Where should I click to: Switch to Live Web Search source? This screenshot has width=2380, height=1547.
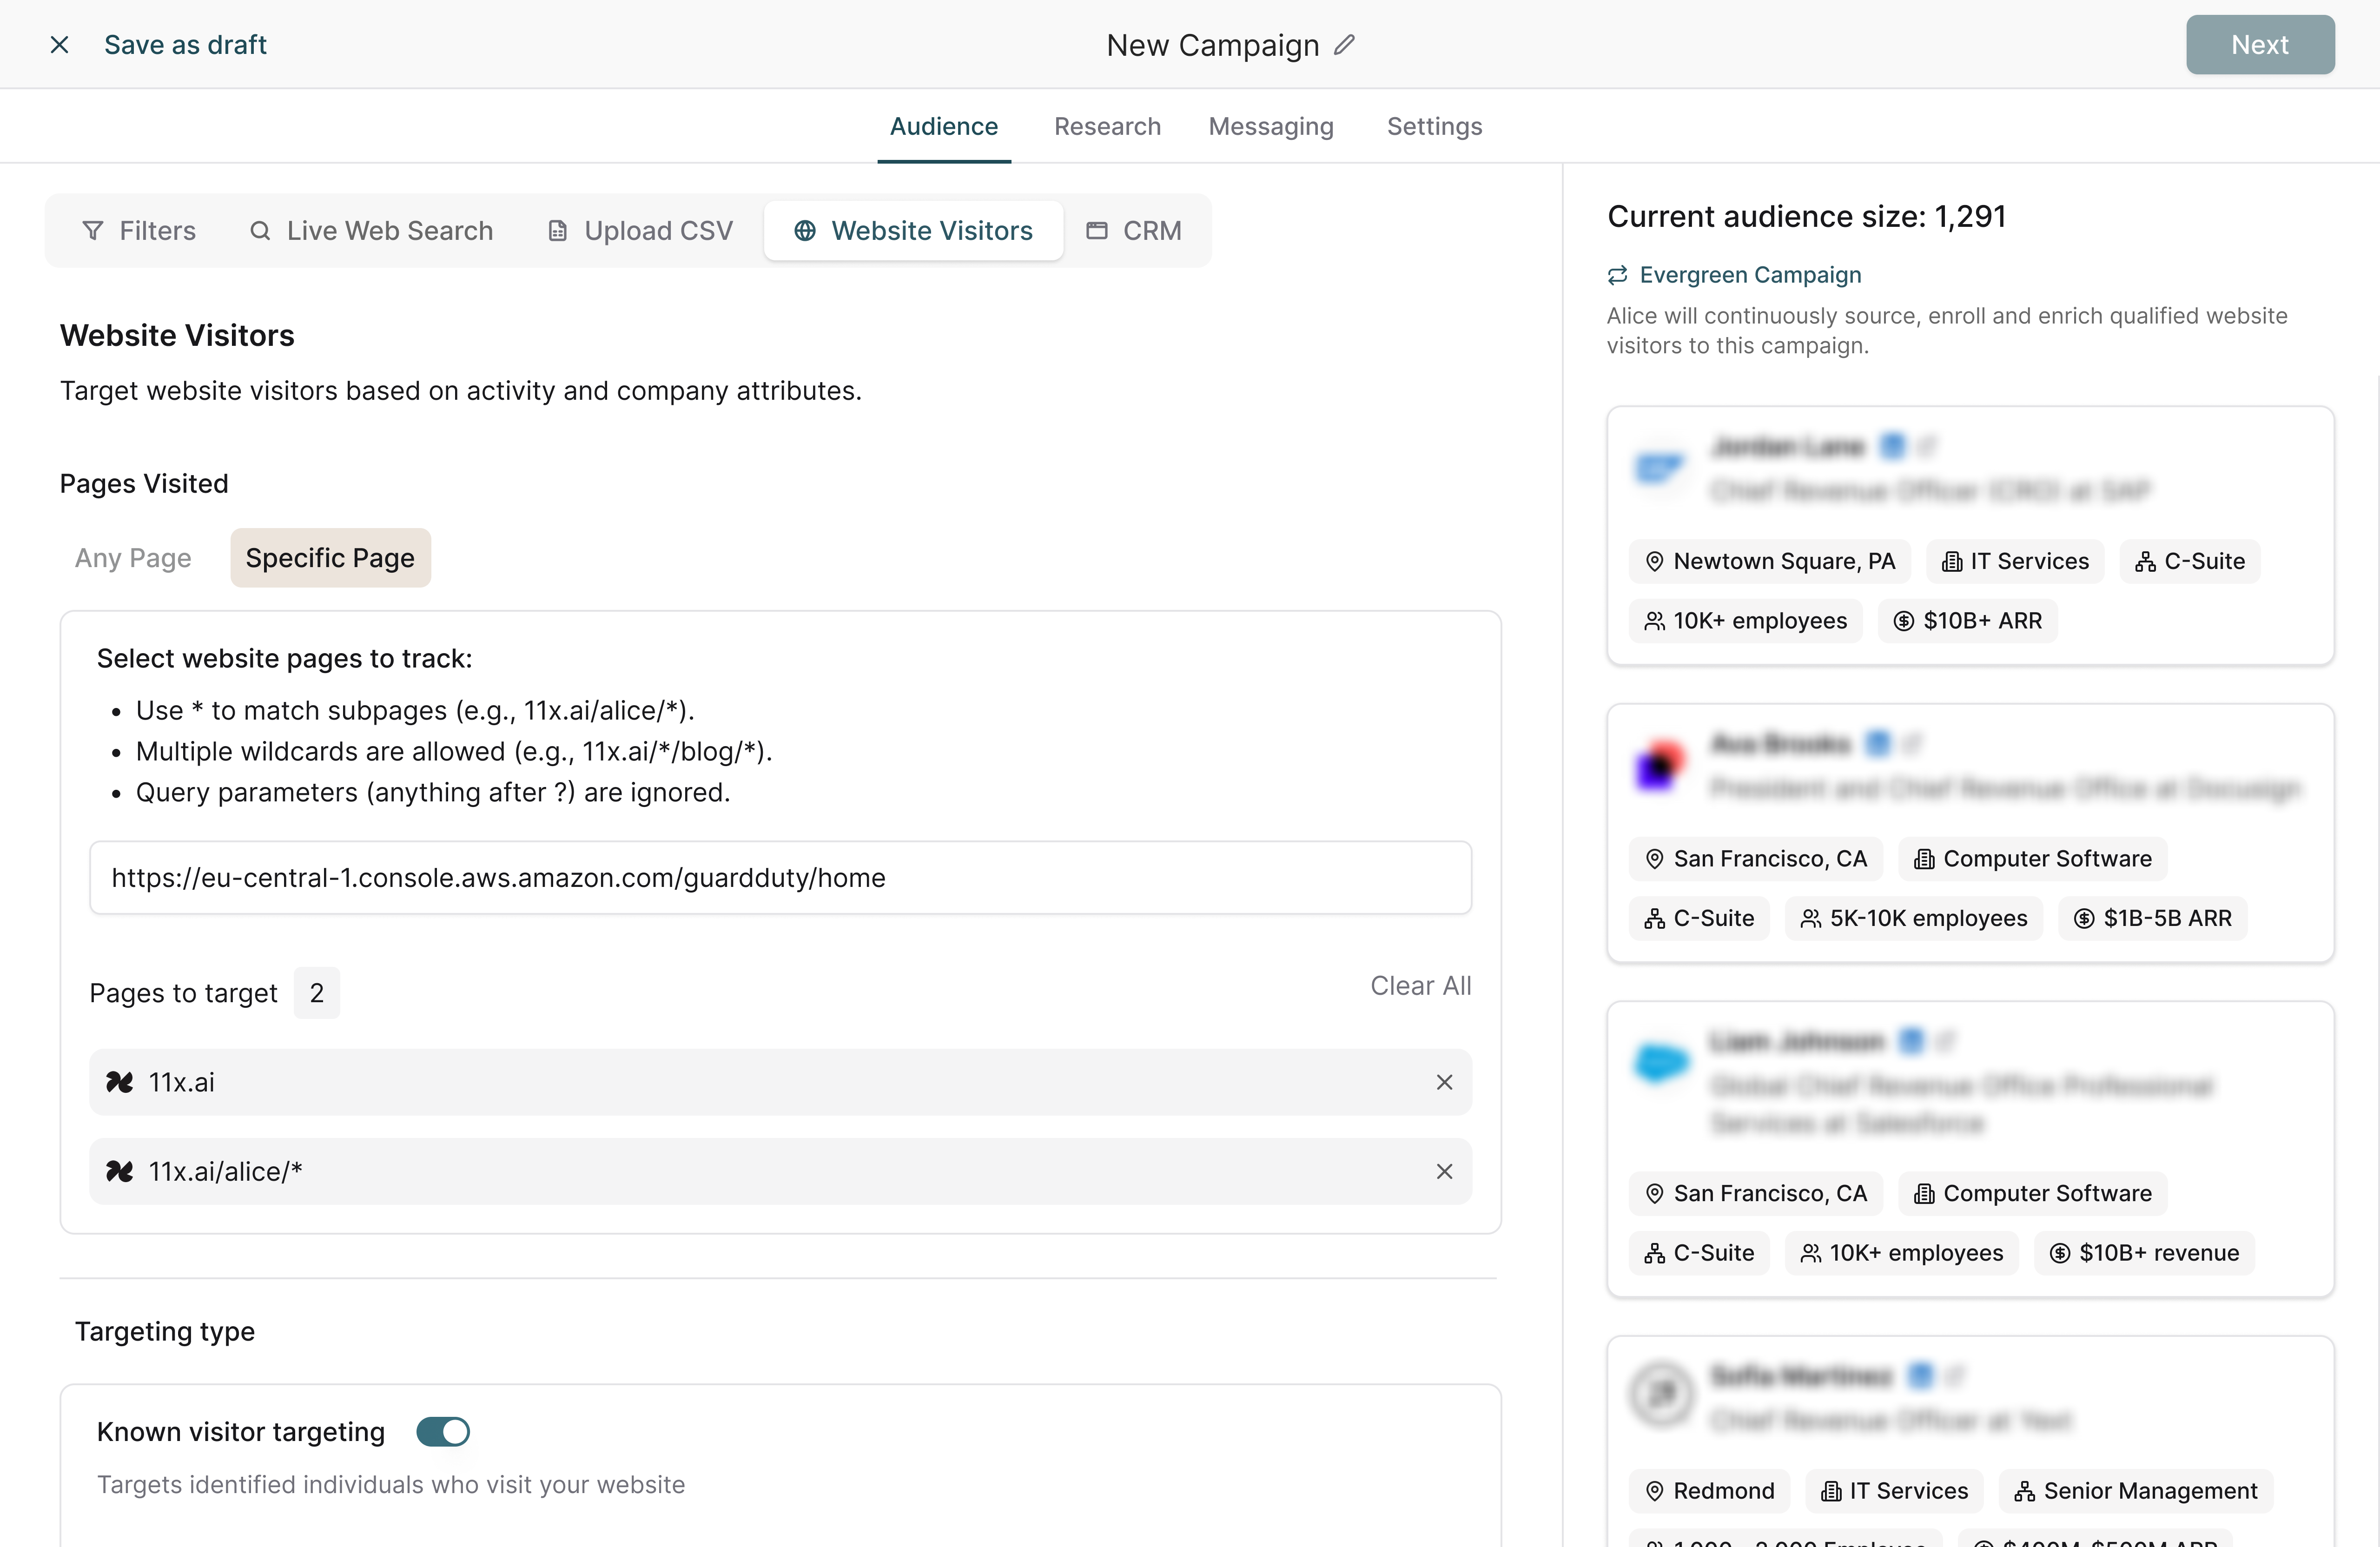point(371,231)
